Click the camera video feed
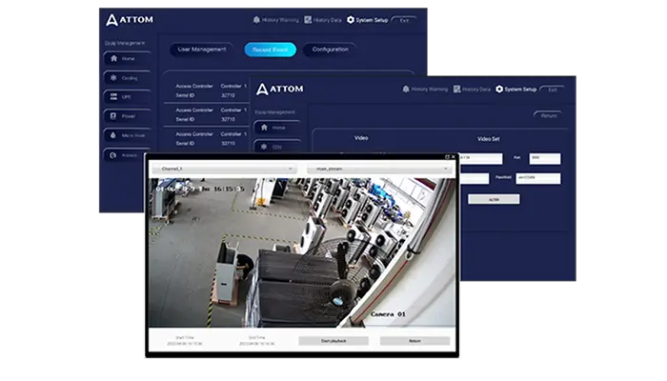Image resolution: width=667 pixels, height=381 pixels. 300,252
